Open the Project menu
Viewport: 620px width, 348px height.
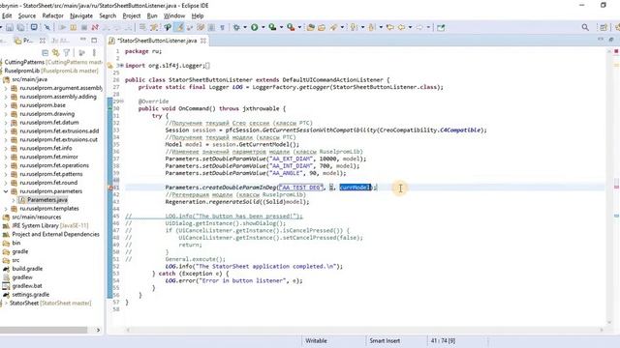pyautogui.click(x=132, y=15)
